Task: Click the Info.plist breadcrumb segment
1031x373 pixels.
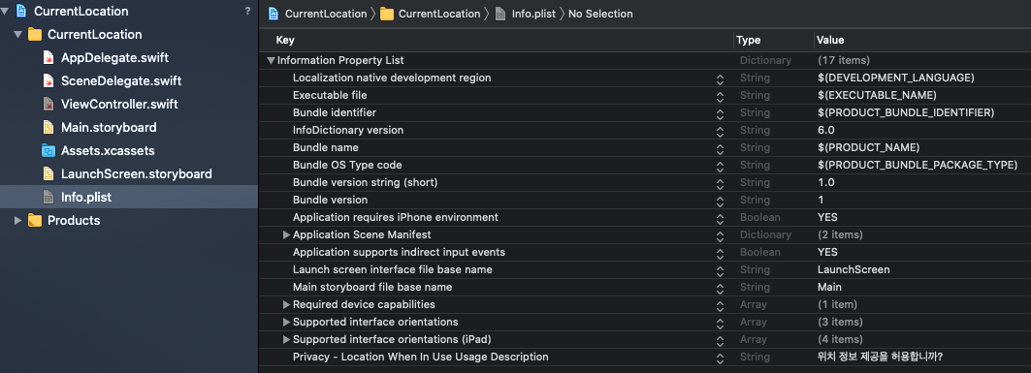Action: pyautogui.click(x=533, y=14)
